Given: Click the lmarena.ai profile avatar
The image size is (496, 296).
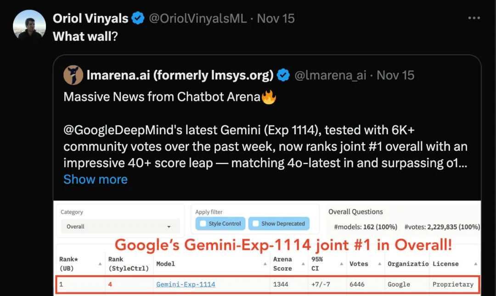Looking at the screenshot, I should [73, 75].
